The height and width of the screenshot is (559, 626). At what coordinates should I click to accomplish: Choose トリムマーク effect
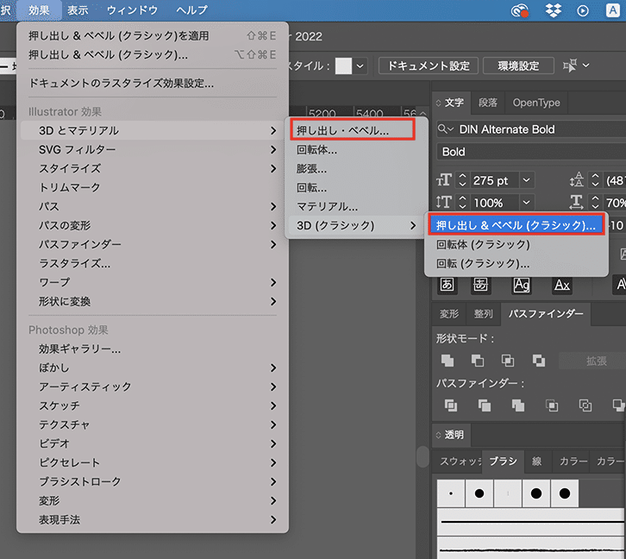point(153,187)
